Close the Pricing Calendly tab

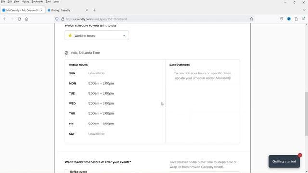pyautogui.click(x=87, y=10)
